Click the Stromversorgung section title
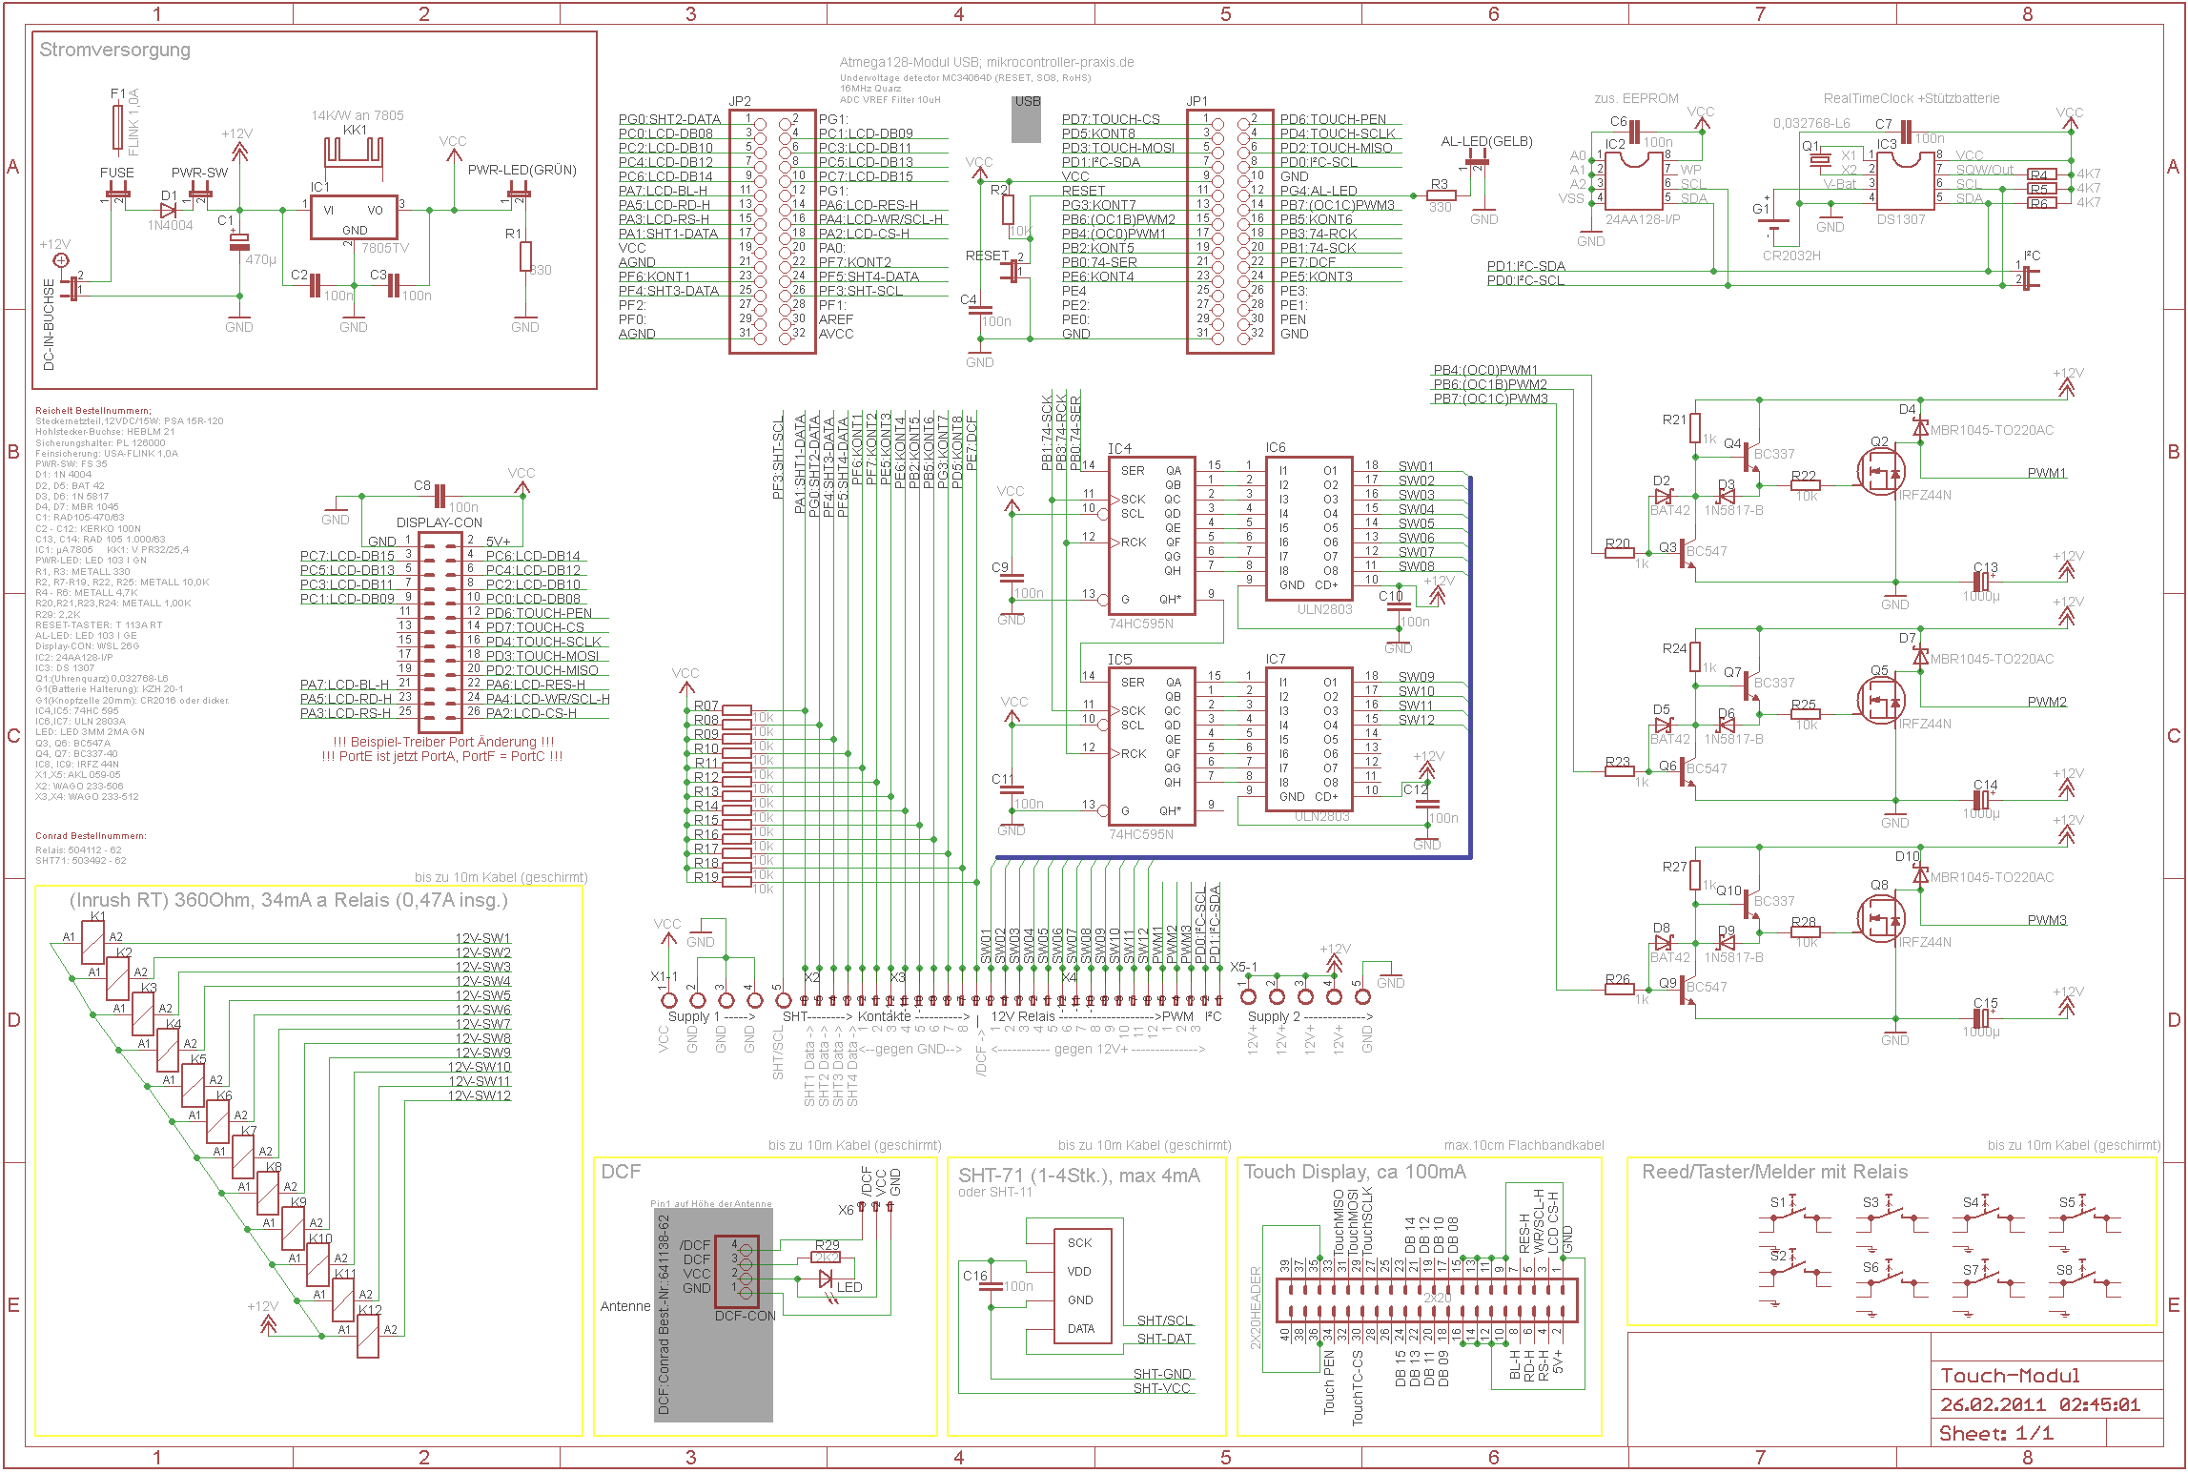 pos(114,50)
